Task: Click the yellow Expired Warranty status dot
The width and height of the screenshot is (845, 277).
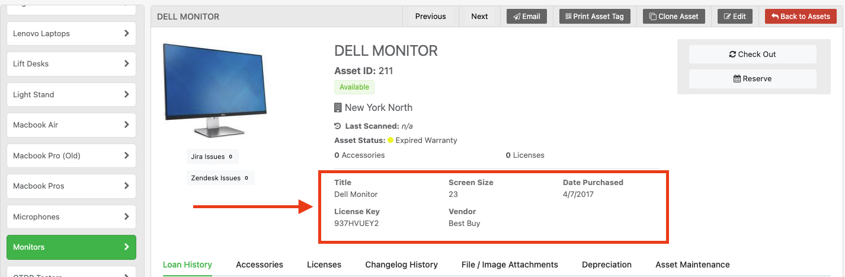Action: pyautogui.click(x=391, y=141)
